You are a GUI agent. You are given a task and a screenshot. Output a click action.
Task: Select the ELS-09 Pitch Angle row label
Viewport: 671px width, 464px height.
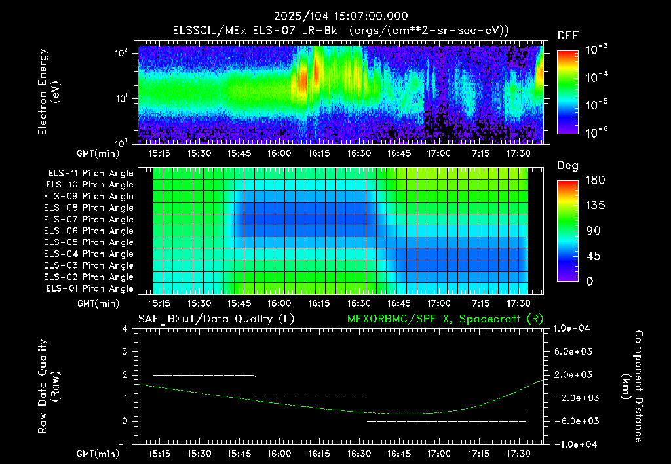89,197
